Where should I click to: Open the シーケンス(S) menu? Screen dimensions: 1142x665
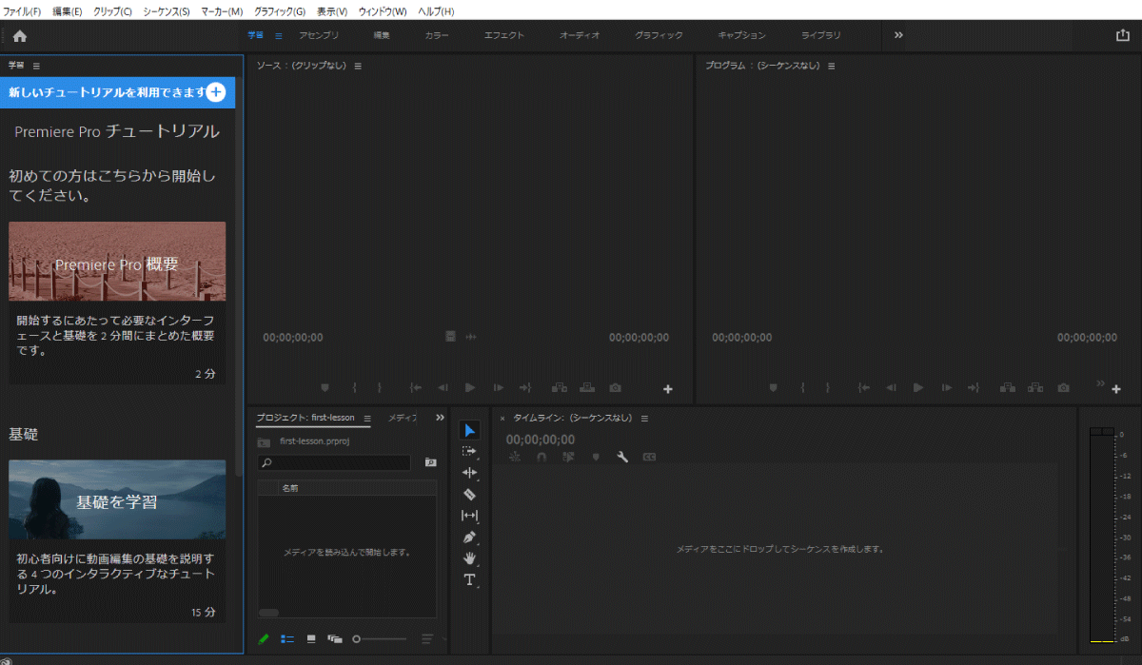[166, 11]
